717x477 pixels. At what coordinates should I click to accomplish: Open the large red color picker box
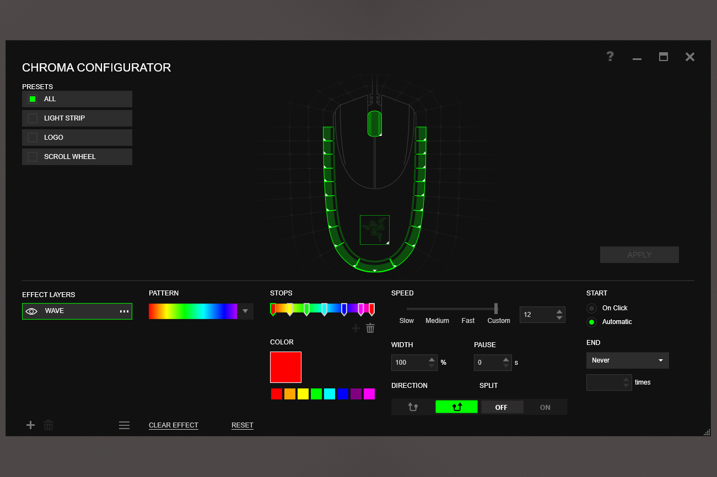pos(285,367)
